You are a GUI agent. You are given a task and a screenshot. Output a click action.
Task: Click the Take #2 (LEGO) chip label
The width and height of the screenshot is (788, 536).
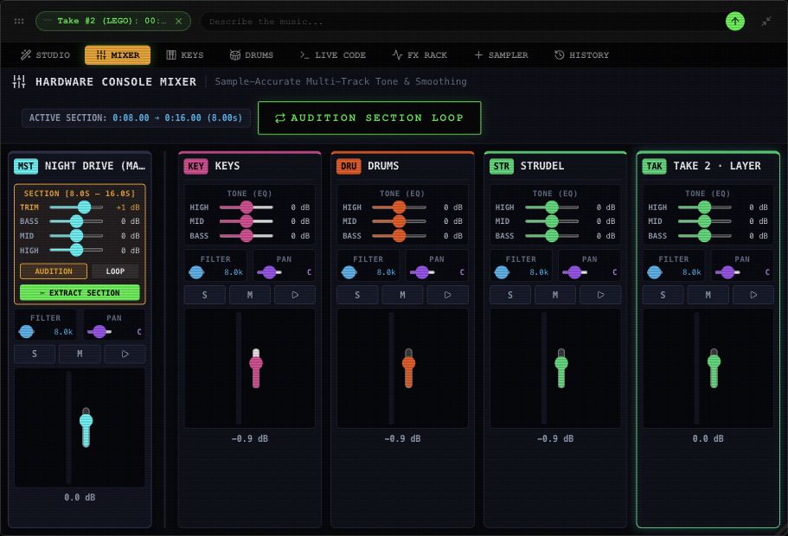coord(112,21)
